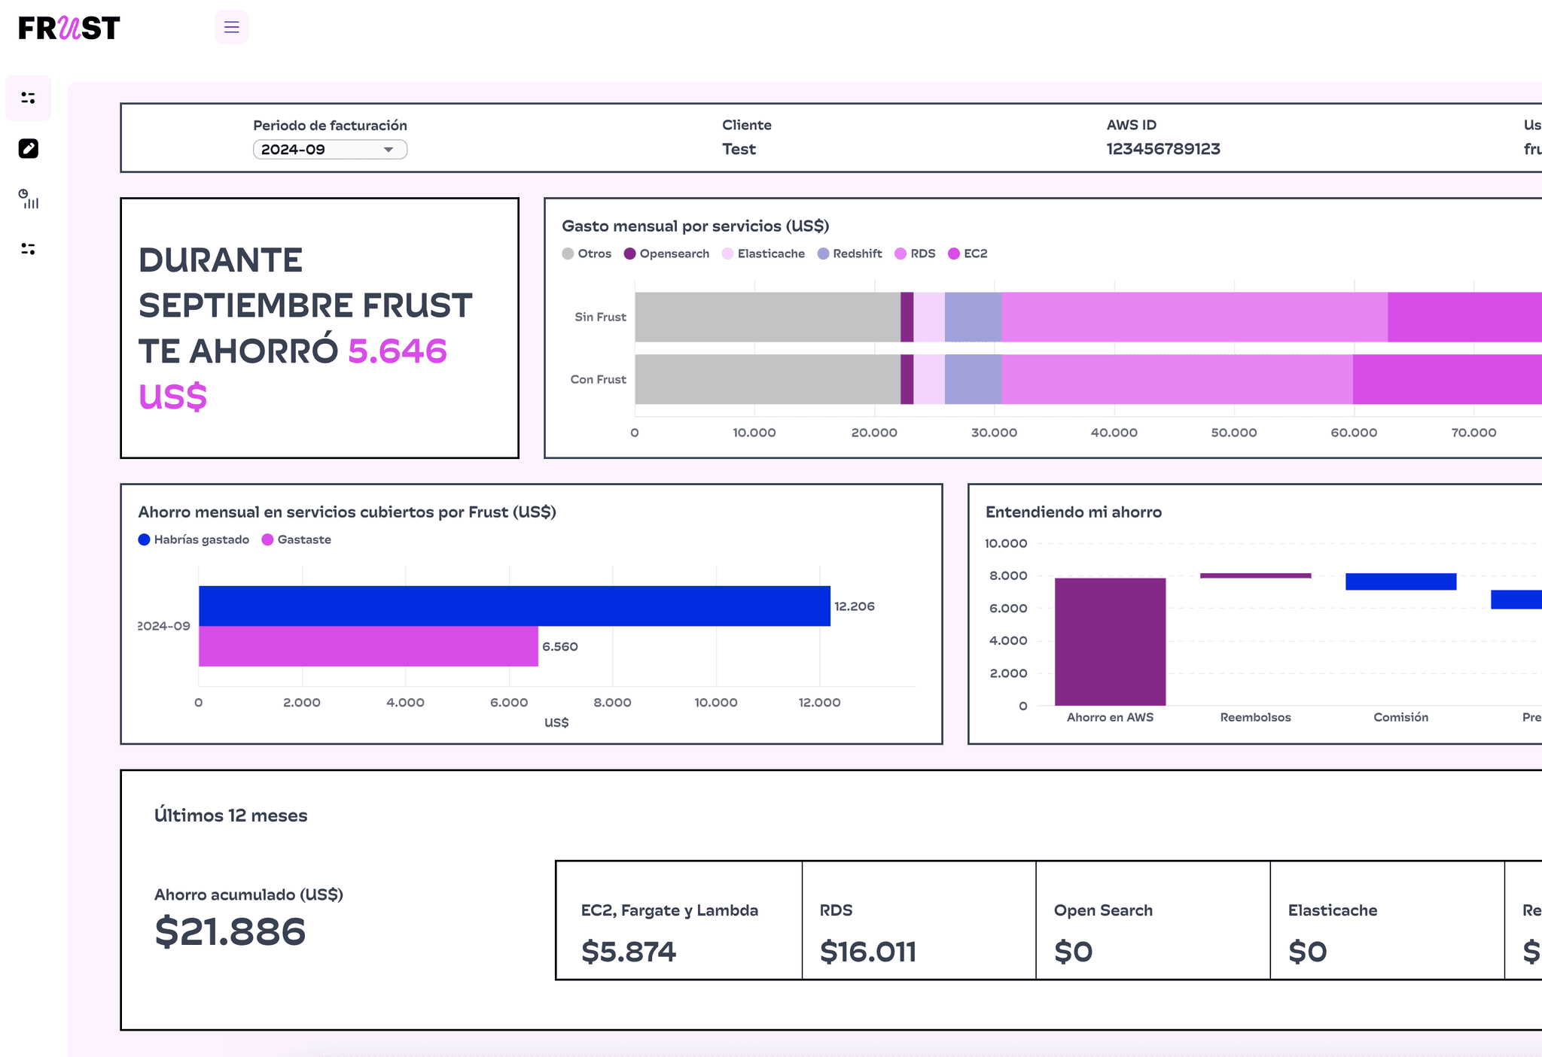Click the gray Otros segment of Sin Frust bar
This screenshot has height=1057, width=1542.
pos(767,317)
